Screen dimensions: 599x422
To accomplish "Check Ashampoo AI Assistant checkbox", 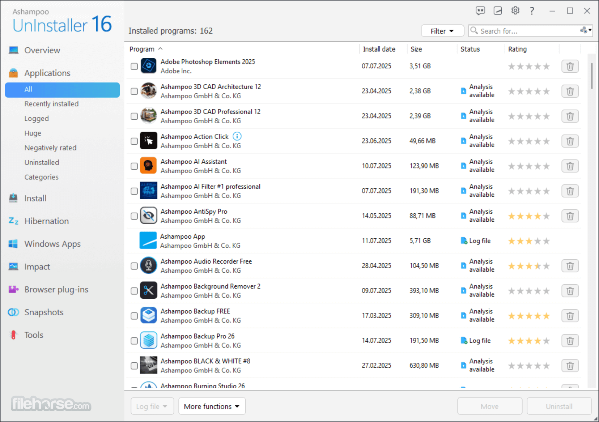I will [134, 166].
